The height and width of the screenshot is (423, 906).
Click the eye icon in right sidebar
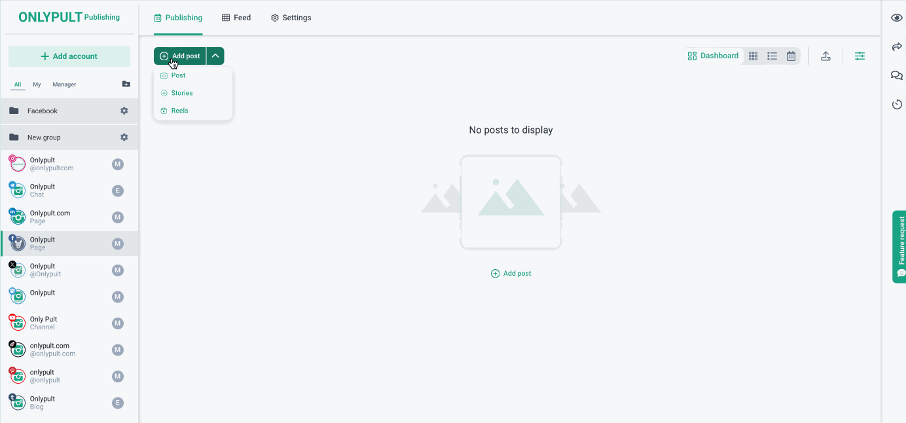click(x=896, y=18)
